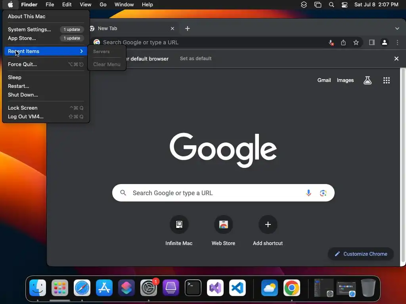The height and width of the screenshot is (304, 406).
Task: Open the recent Safari window Dock thumbnail
Action: 346,289
